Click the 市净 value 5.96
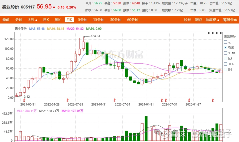 [202, 10]
